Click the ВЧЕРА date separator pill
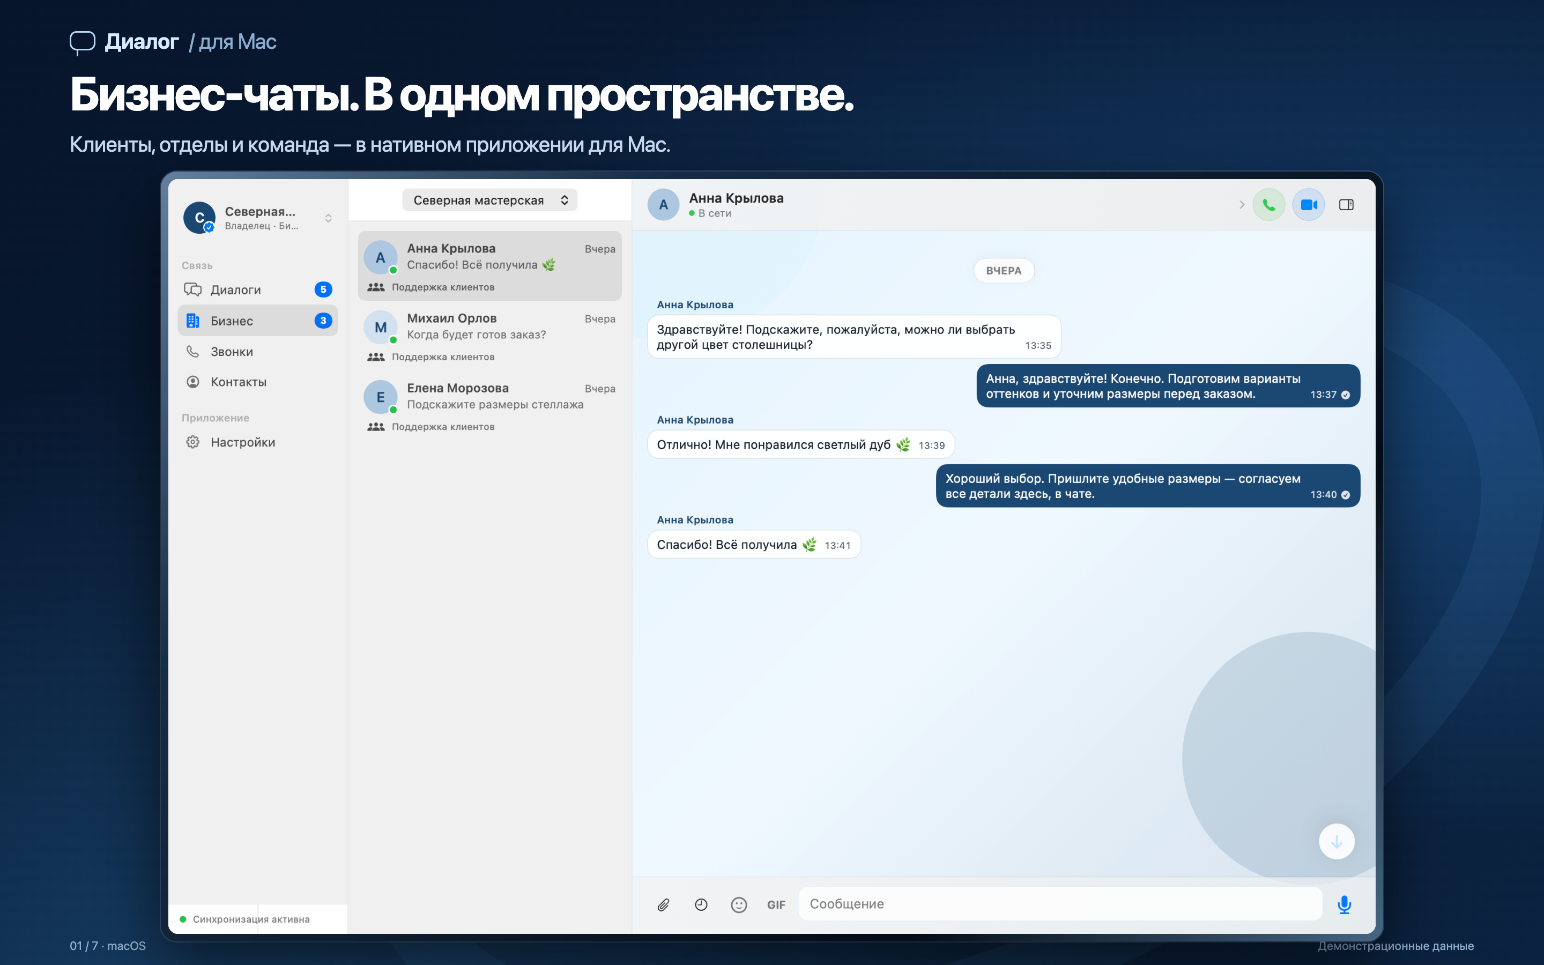This screenshot has height=965, width=1544. [x=1004, y=271]
